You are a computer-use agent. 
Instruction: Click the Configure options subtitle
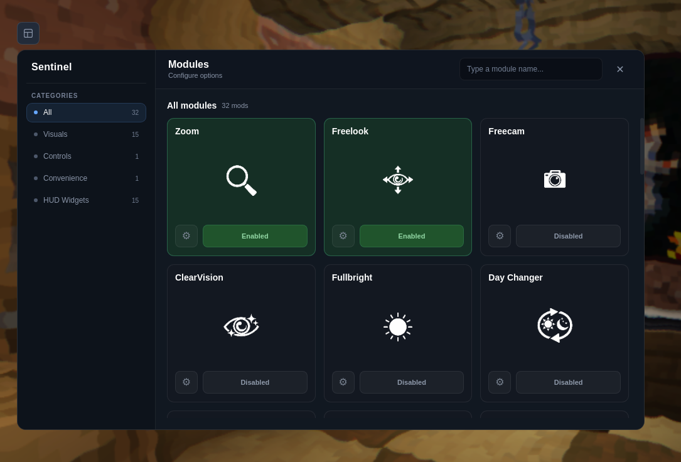coord(195,75)
